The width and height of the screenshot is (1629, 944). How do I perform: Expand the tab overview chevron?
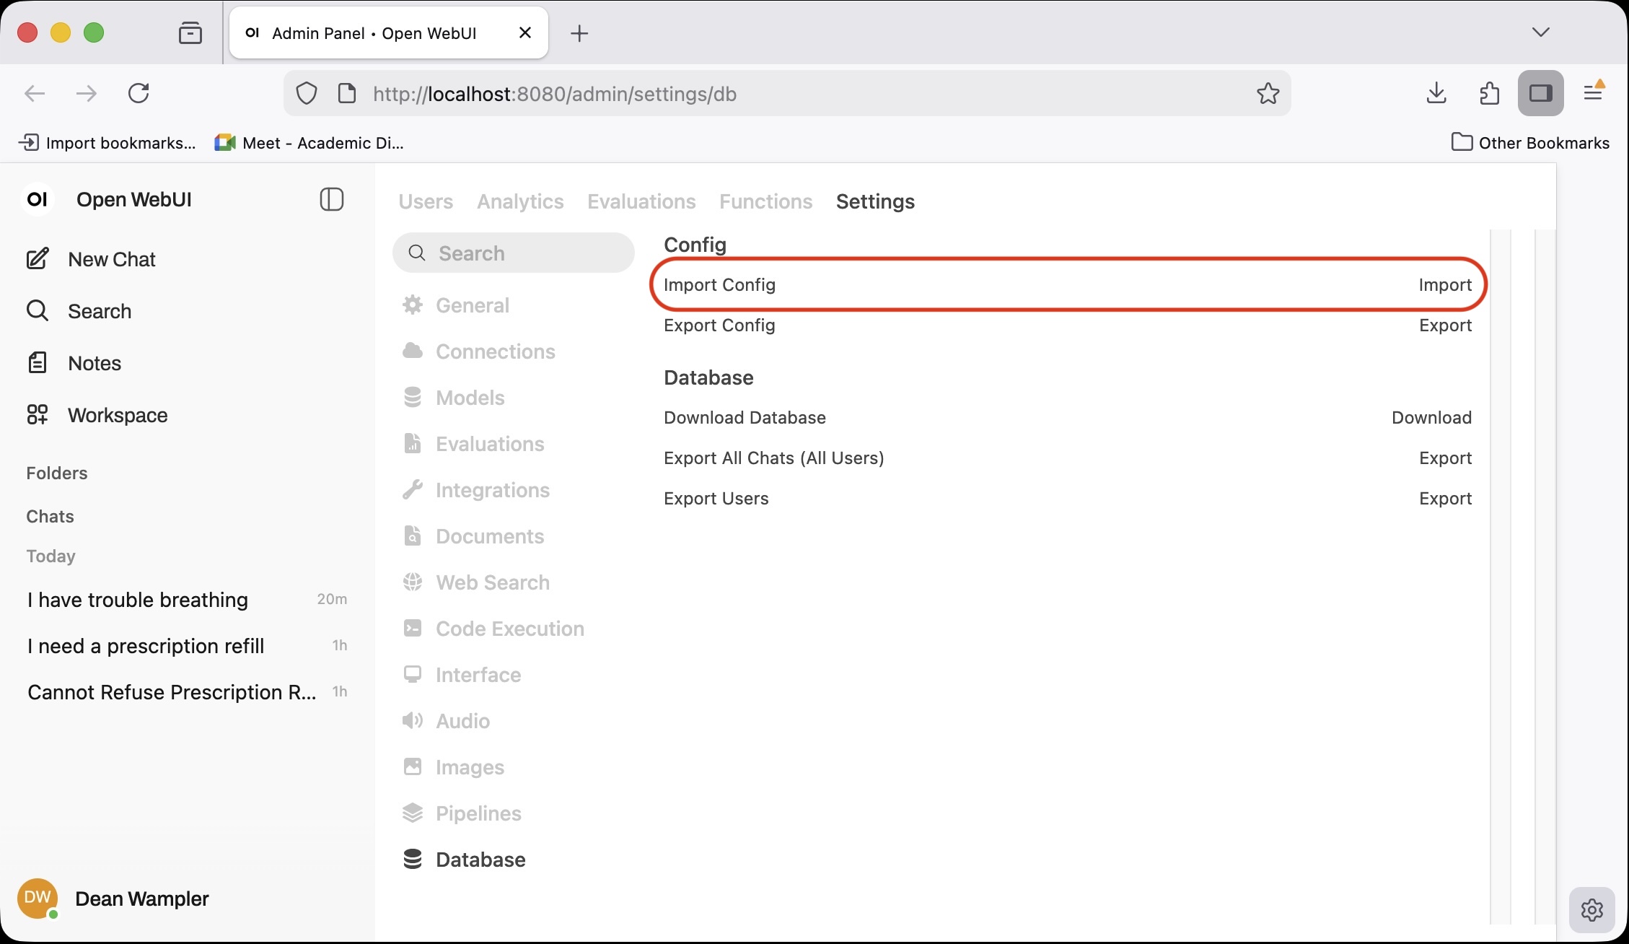point(1540,32)
